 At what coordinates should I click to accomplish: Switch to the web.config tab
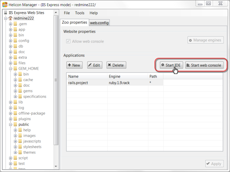[99, 23]
